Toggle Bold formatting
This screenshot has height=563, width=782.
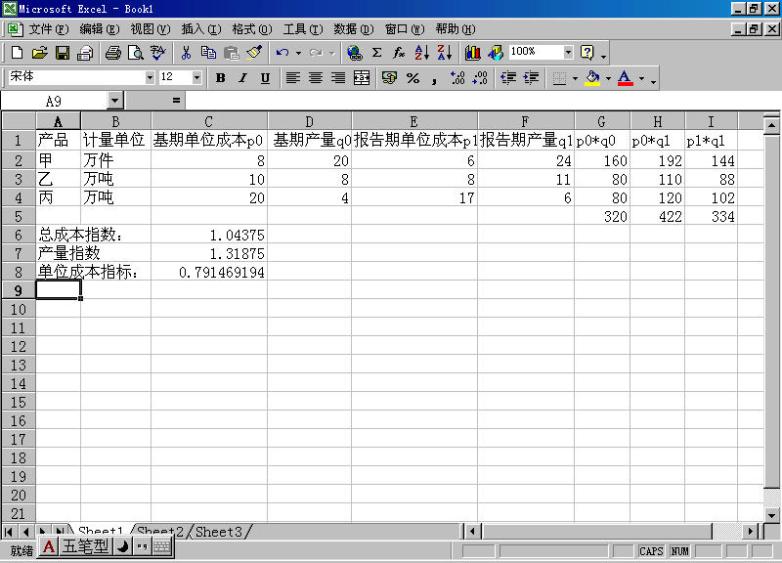coord(220,77)
